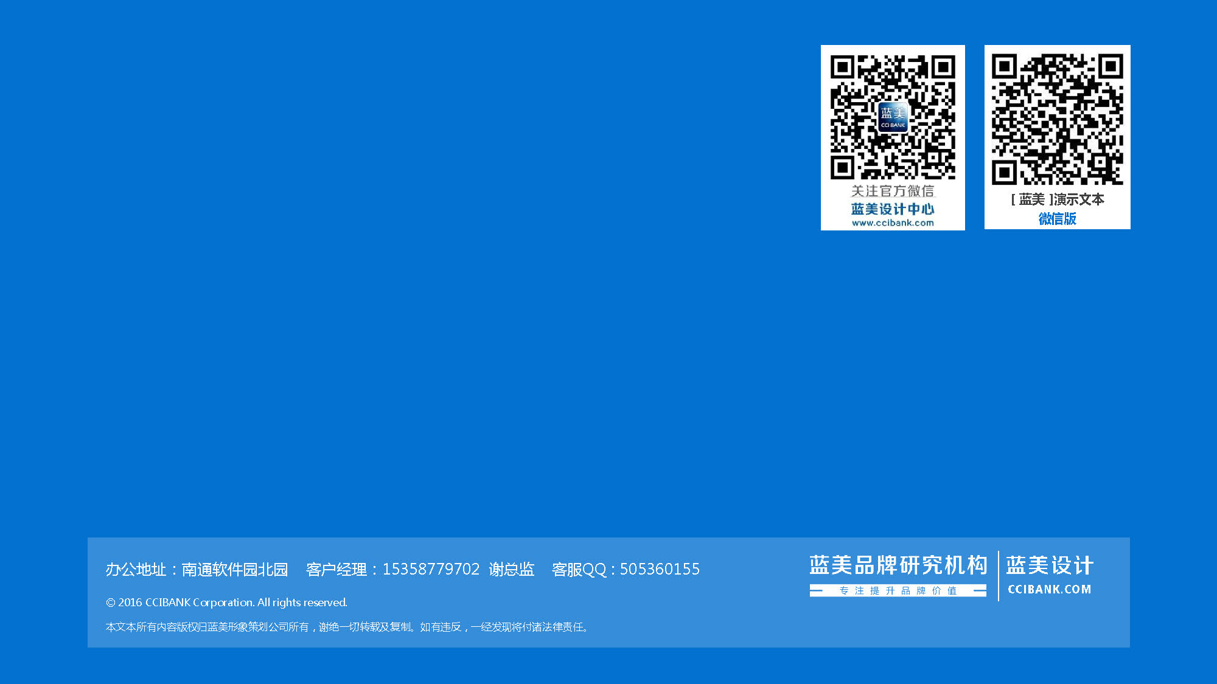Click the phone number 15358779702
Image resolution: width=1217 pixels, height=684 pixels.
431,569
